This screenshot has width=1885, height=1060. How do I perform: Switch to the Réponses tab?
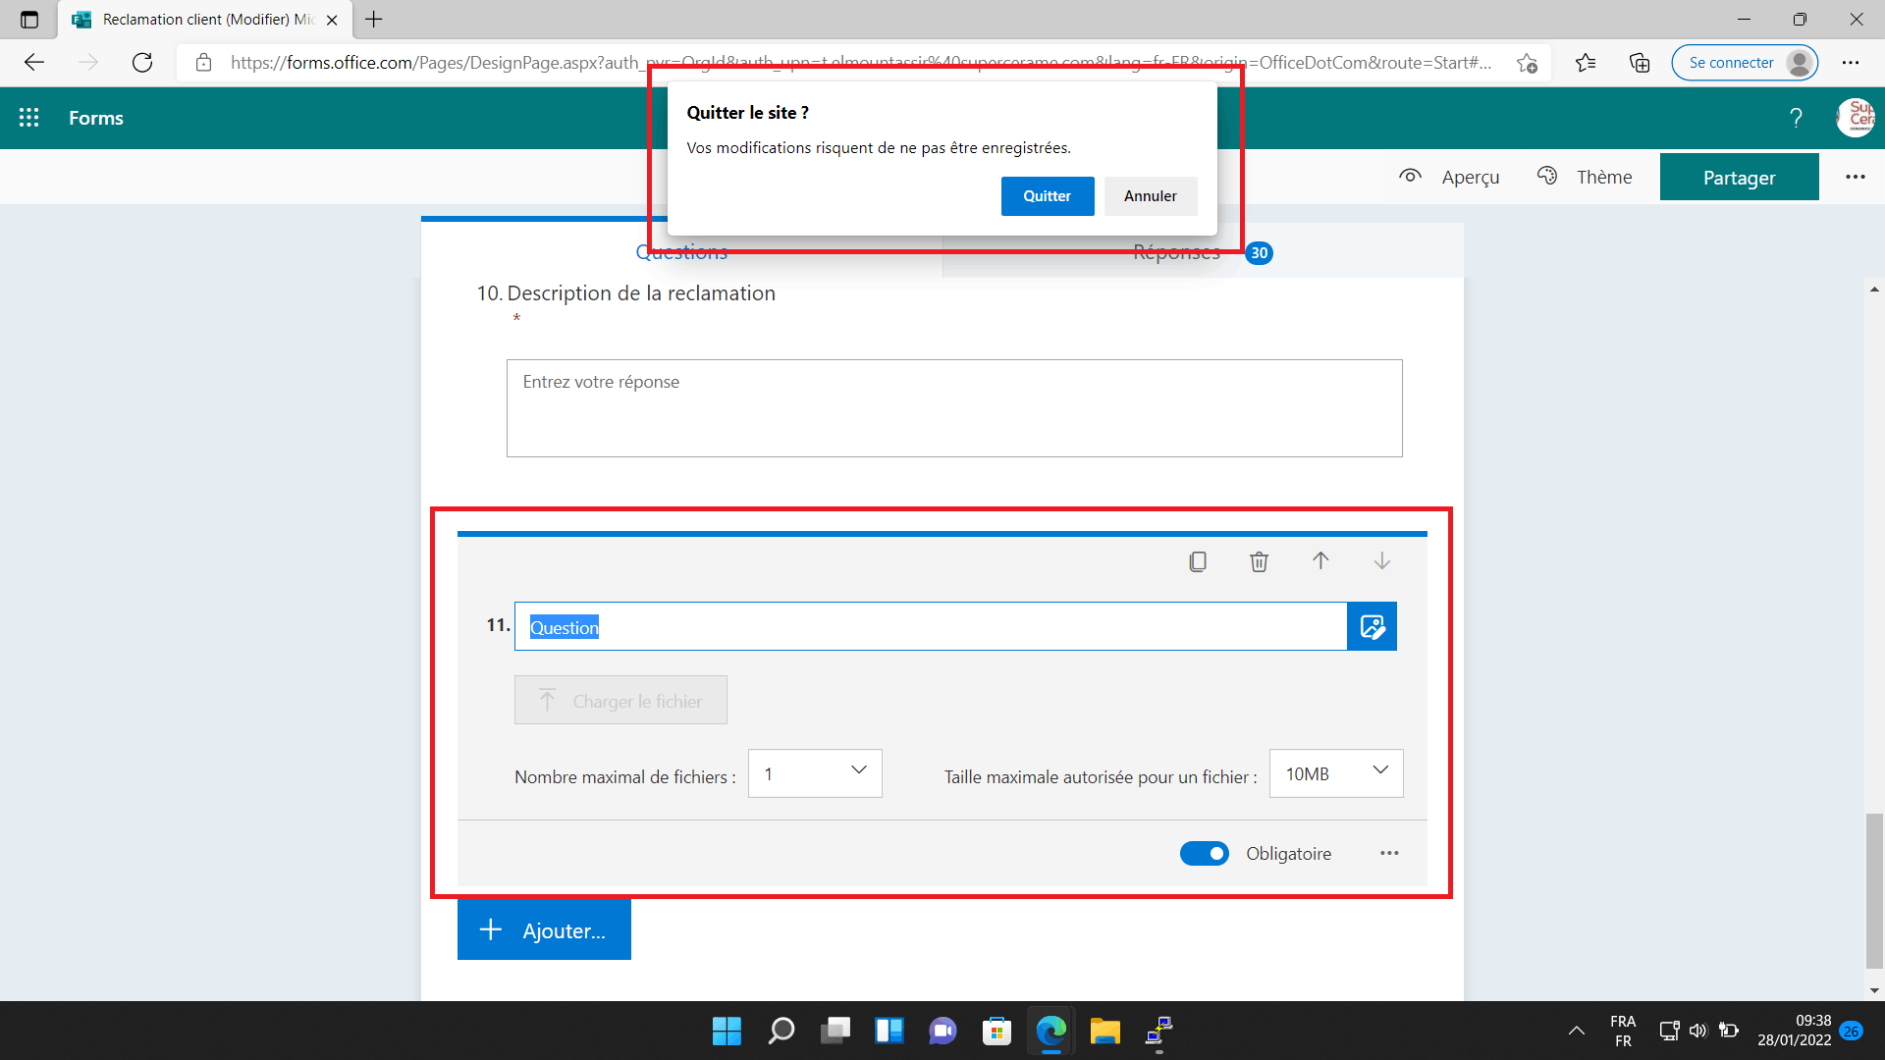click(x=1176, y=253)
